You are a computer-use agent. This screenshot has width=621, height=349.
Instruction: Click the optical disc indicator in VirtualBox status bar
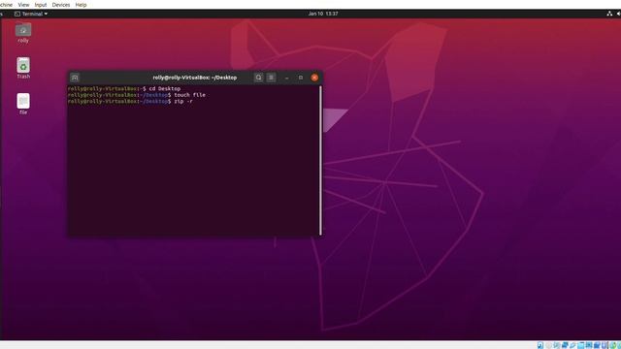(548, 345)
